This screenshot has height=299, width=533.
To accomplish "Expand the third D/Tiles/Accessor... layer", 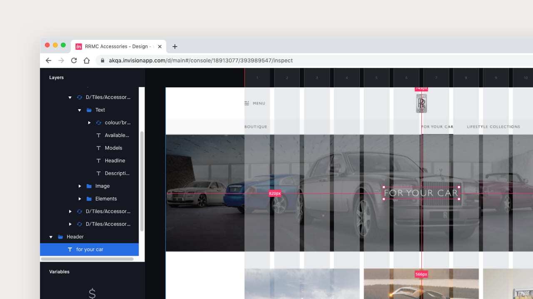I will coord(70,224).
